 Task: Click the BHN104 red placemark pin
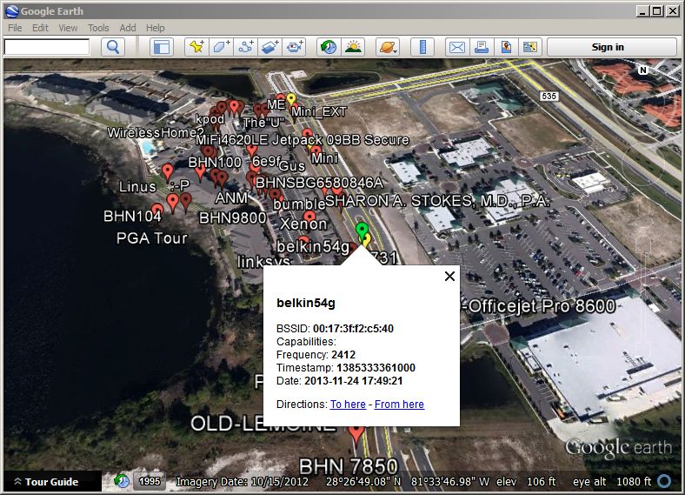click(x=157, y=210)
